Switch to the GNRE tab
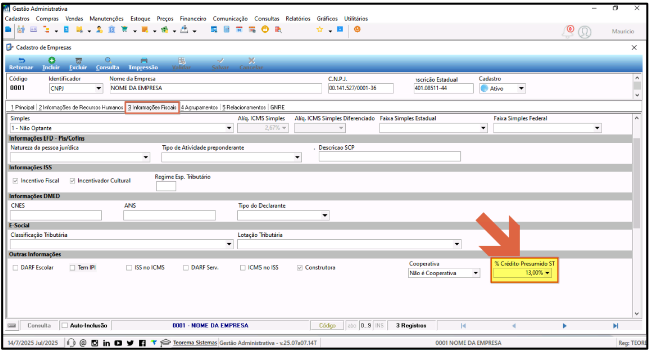This screenshot has height=350, width=649. pyautogui.click(x=277, y=107)
